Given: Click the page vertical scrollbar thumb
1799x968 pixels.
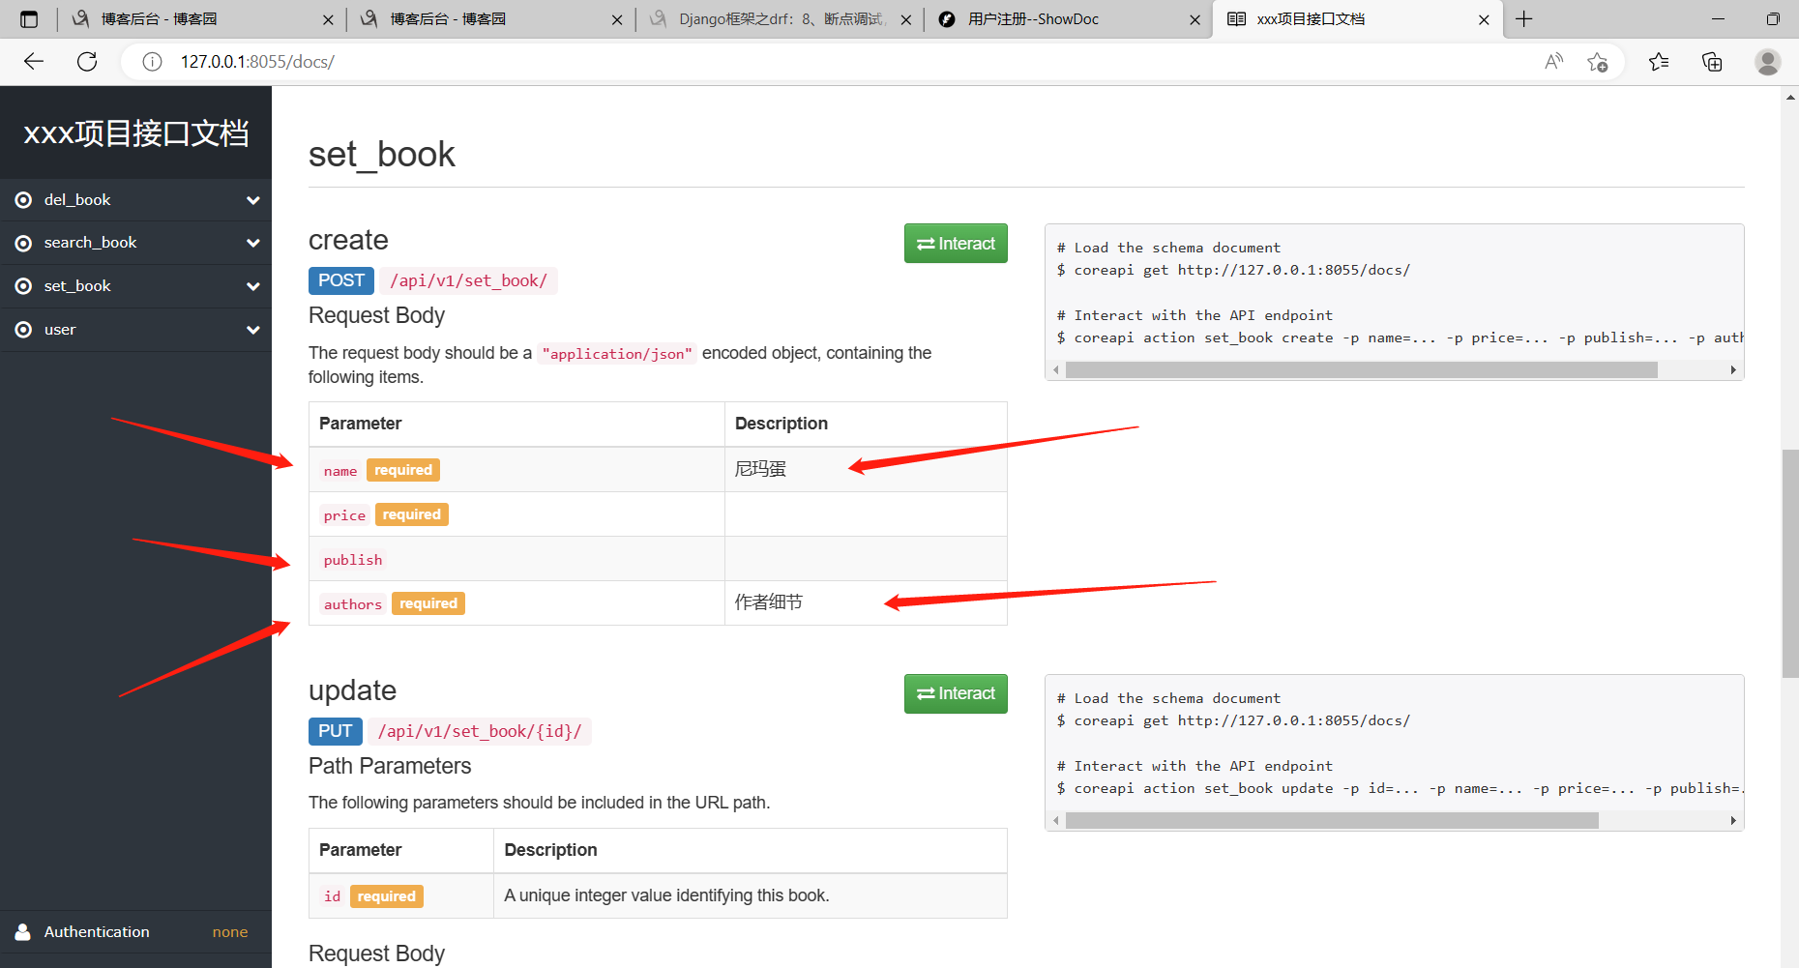Looking at the screenshot, I should coord(1790,564).
